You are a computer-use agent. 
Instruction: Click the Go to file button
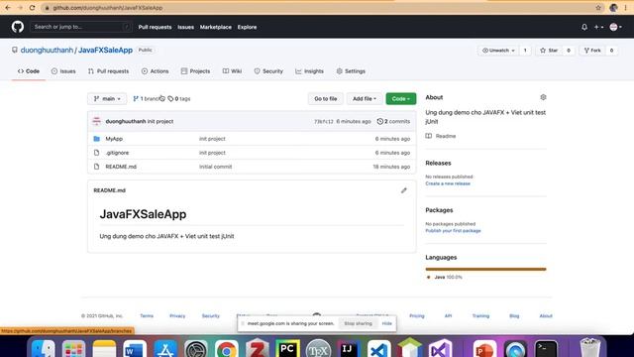326,99
